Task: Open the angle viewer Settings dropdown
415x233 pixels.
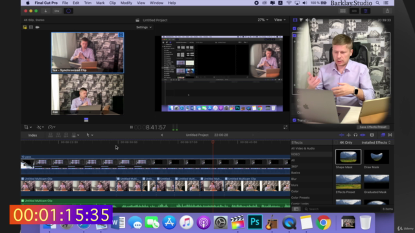Action: (x=144, y=27)
